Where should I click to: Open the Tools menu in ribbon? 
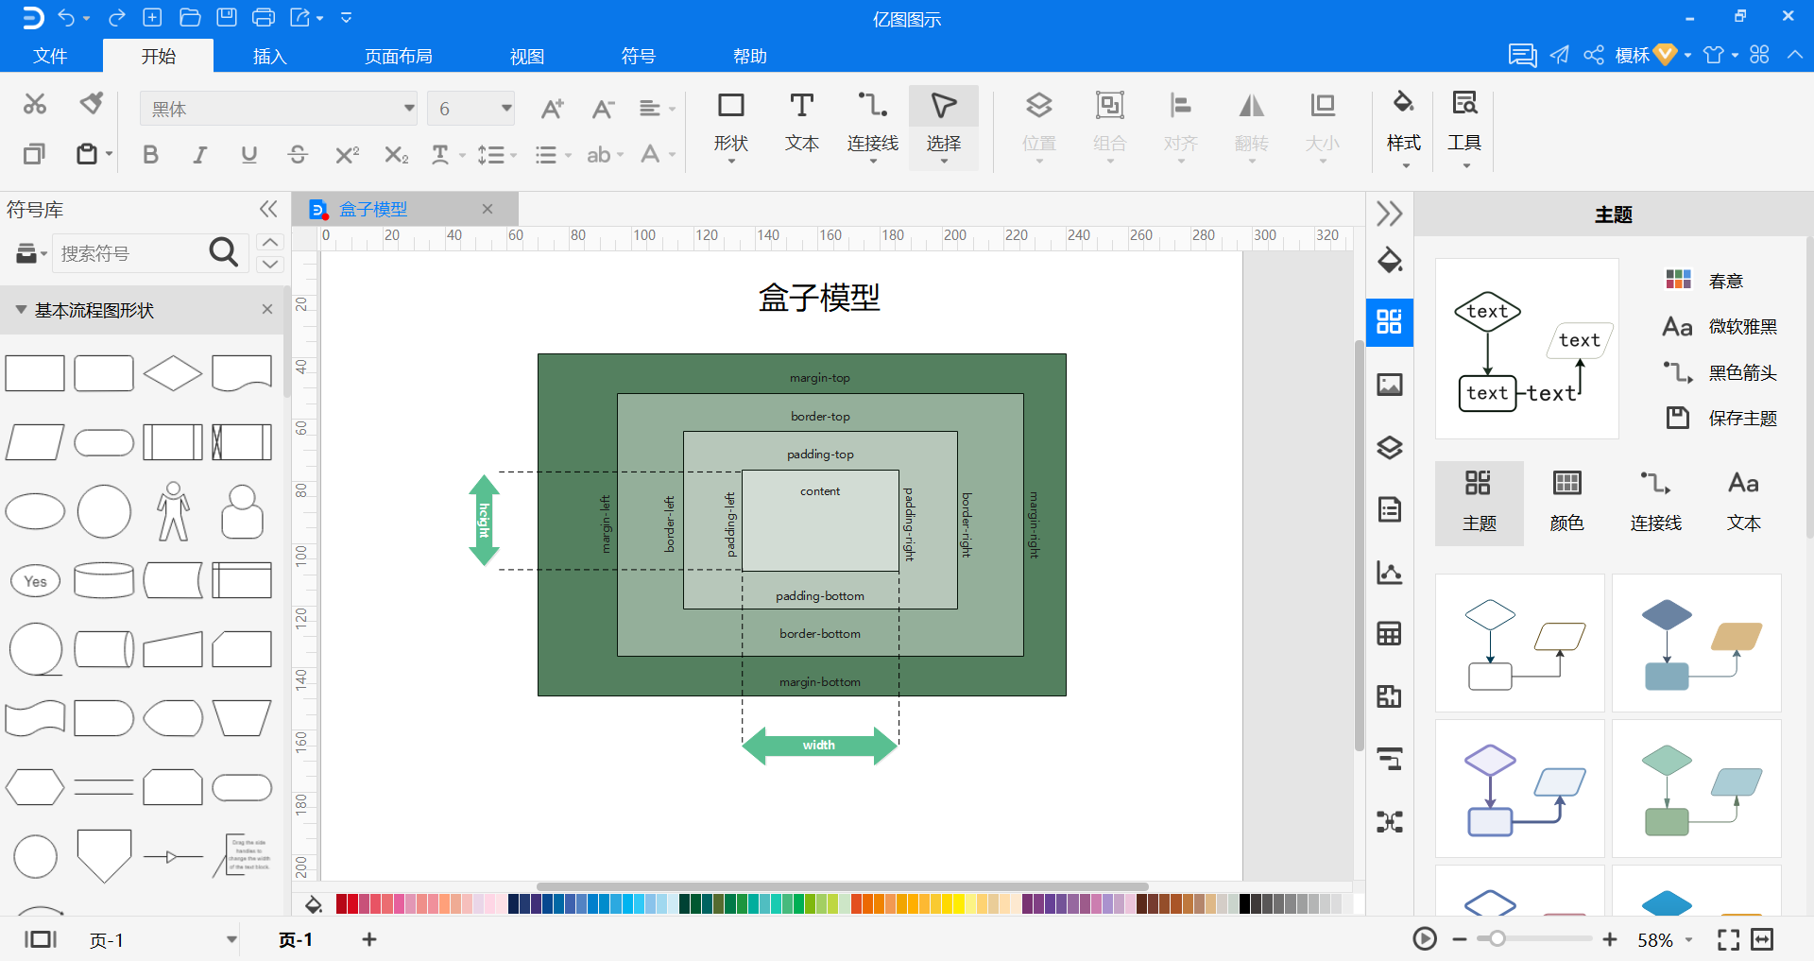(x=1464, y=129)
